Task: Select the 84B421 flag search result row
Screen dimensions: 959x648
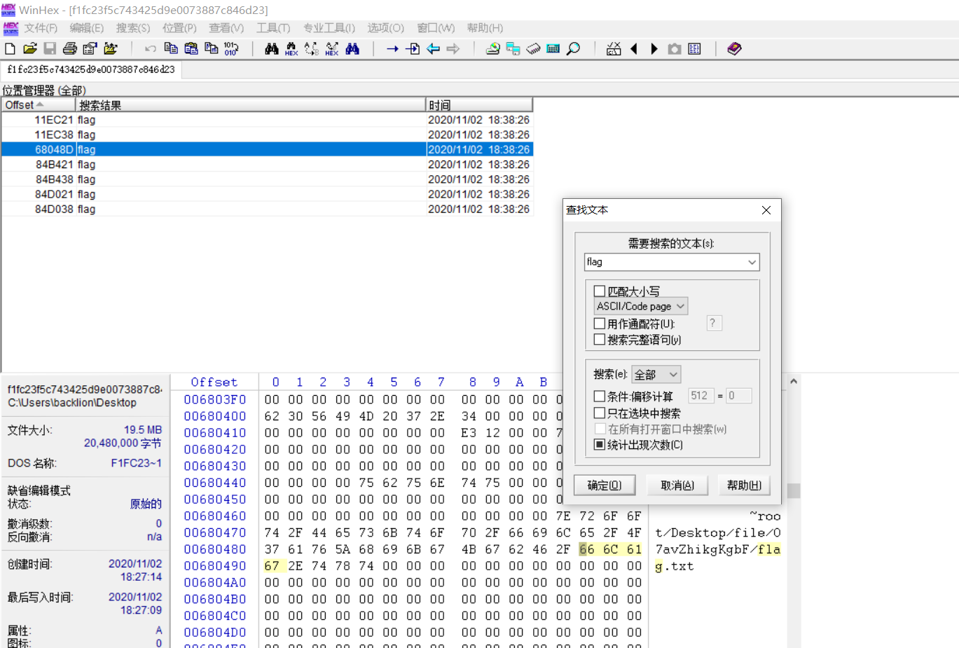Action: tap(267, 165)
